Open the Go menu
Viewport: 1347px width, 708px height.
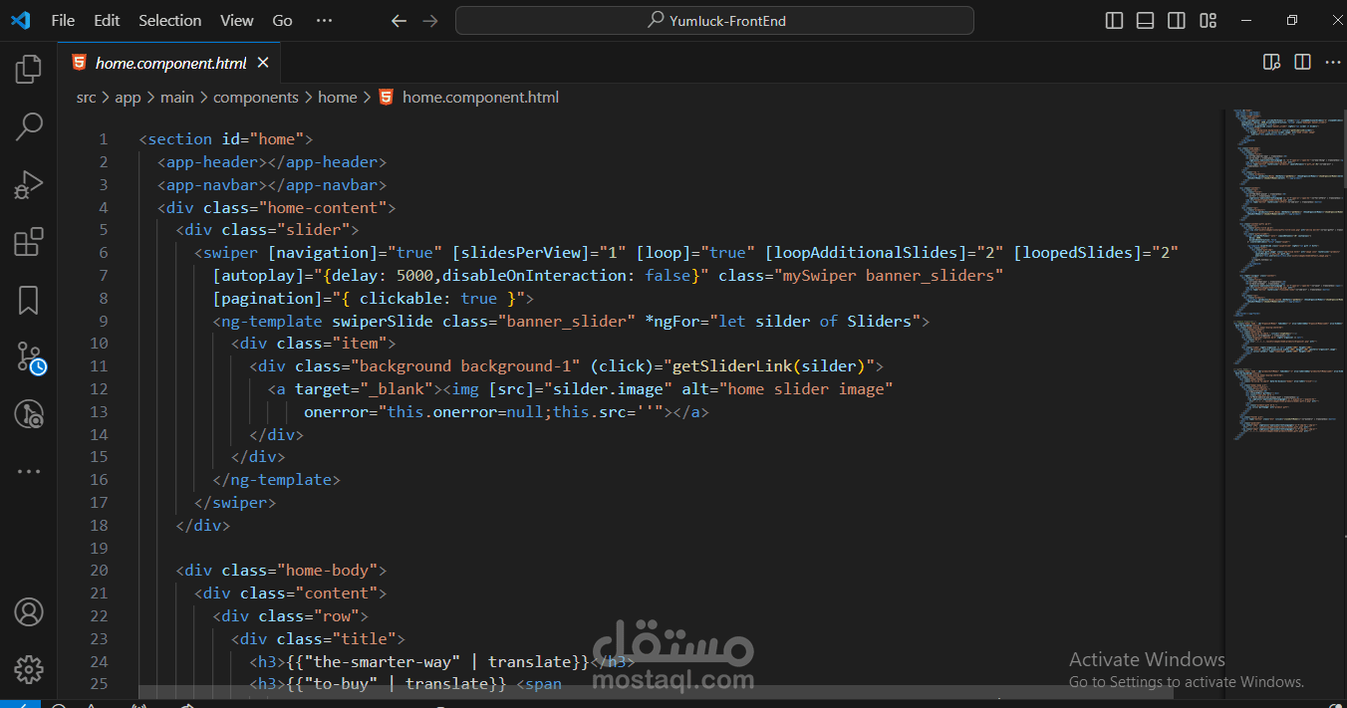(x=283, y=20)
